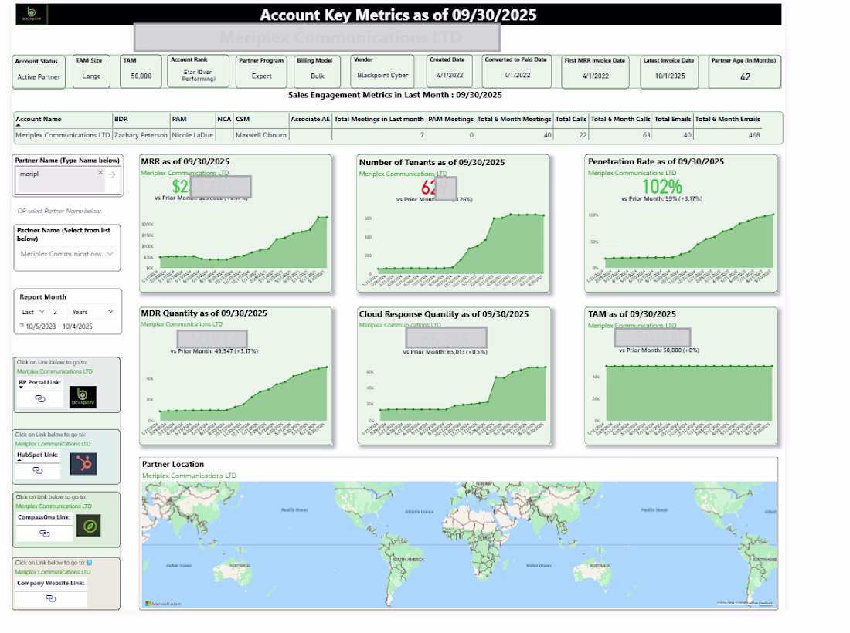Click the Created Date '4/1/2022' value
This screenshot has width=850, height=633.
pyautogui.click(x=450, y=76)
